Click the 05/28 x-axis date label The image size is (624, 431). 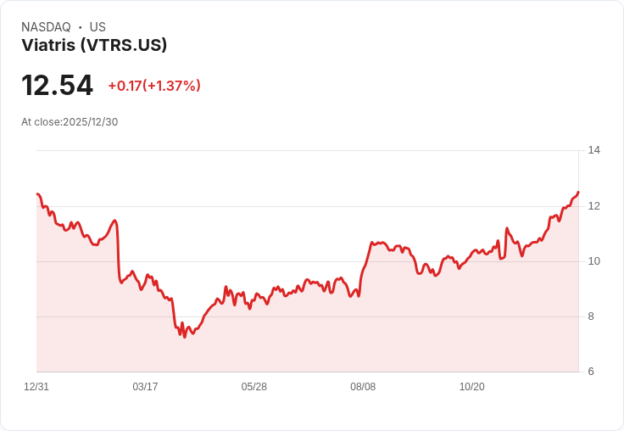pos(253,386)
